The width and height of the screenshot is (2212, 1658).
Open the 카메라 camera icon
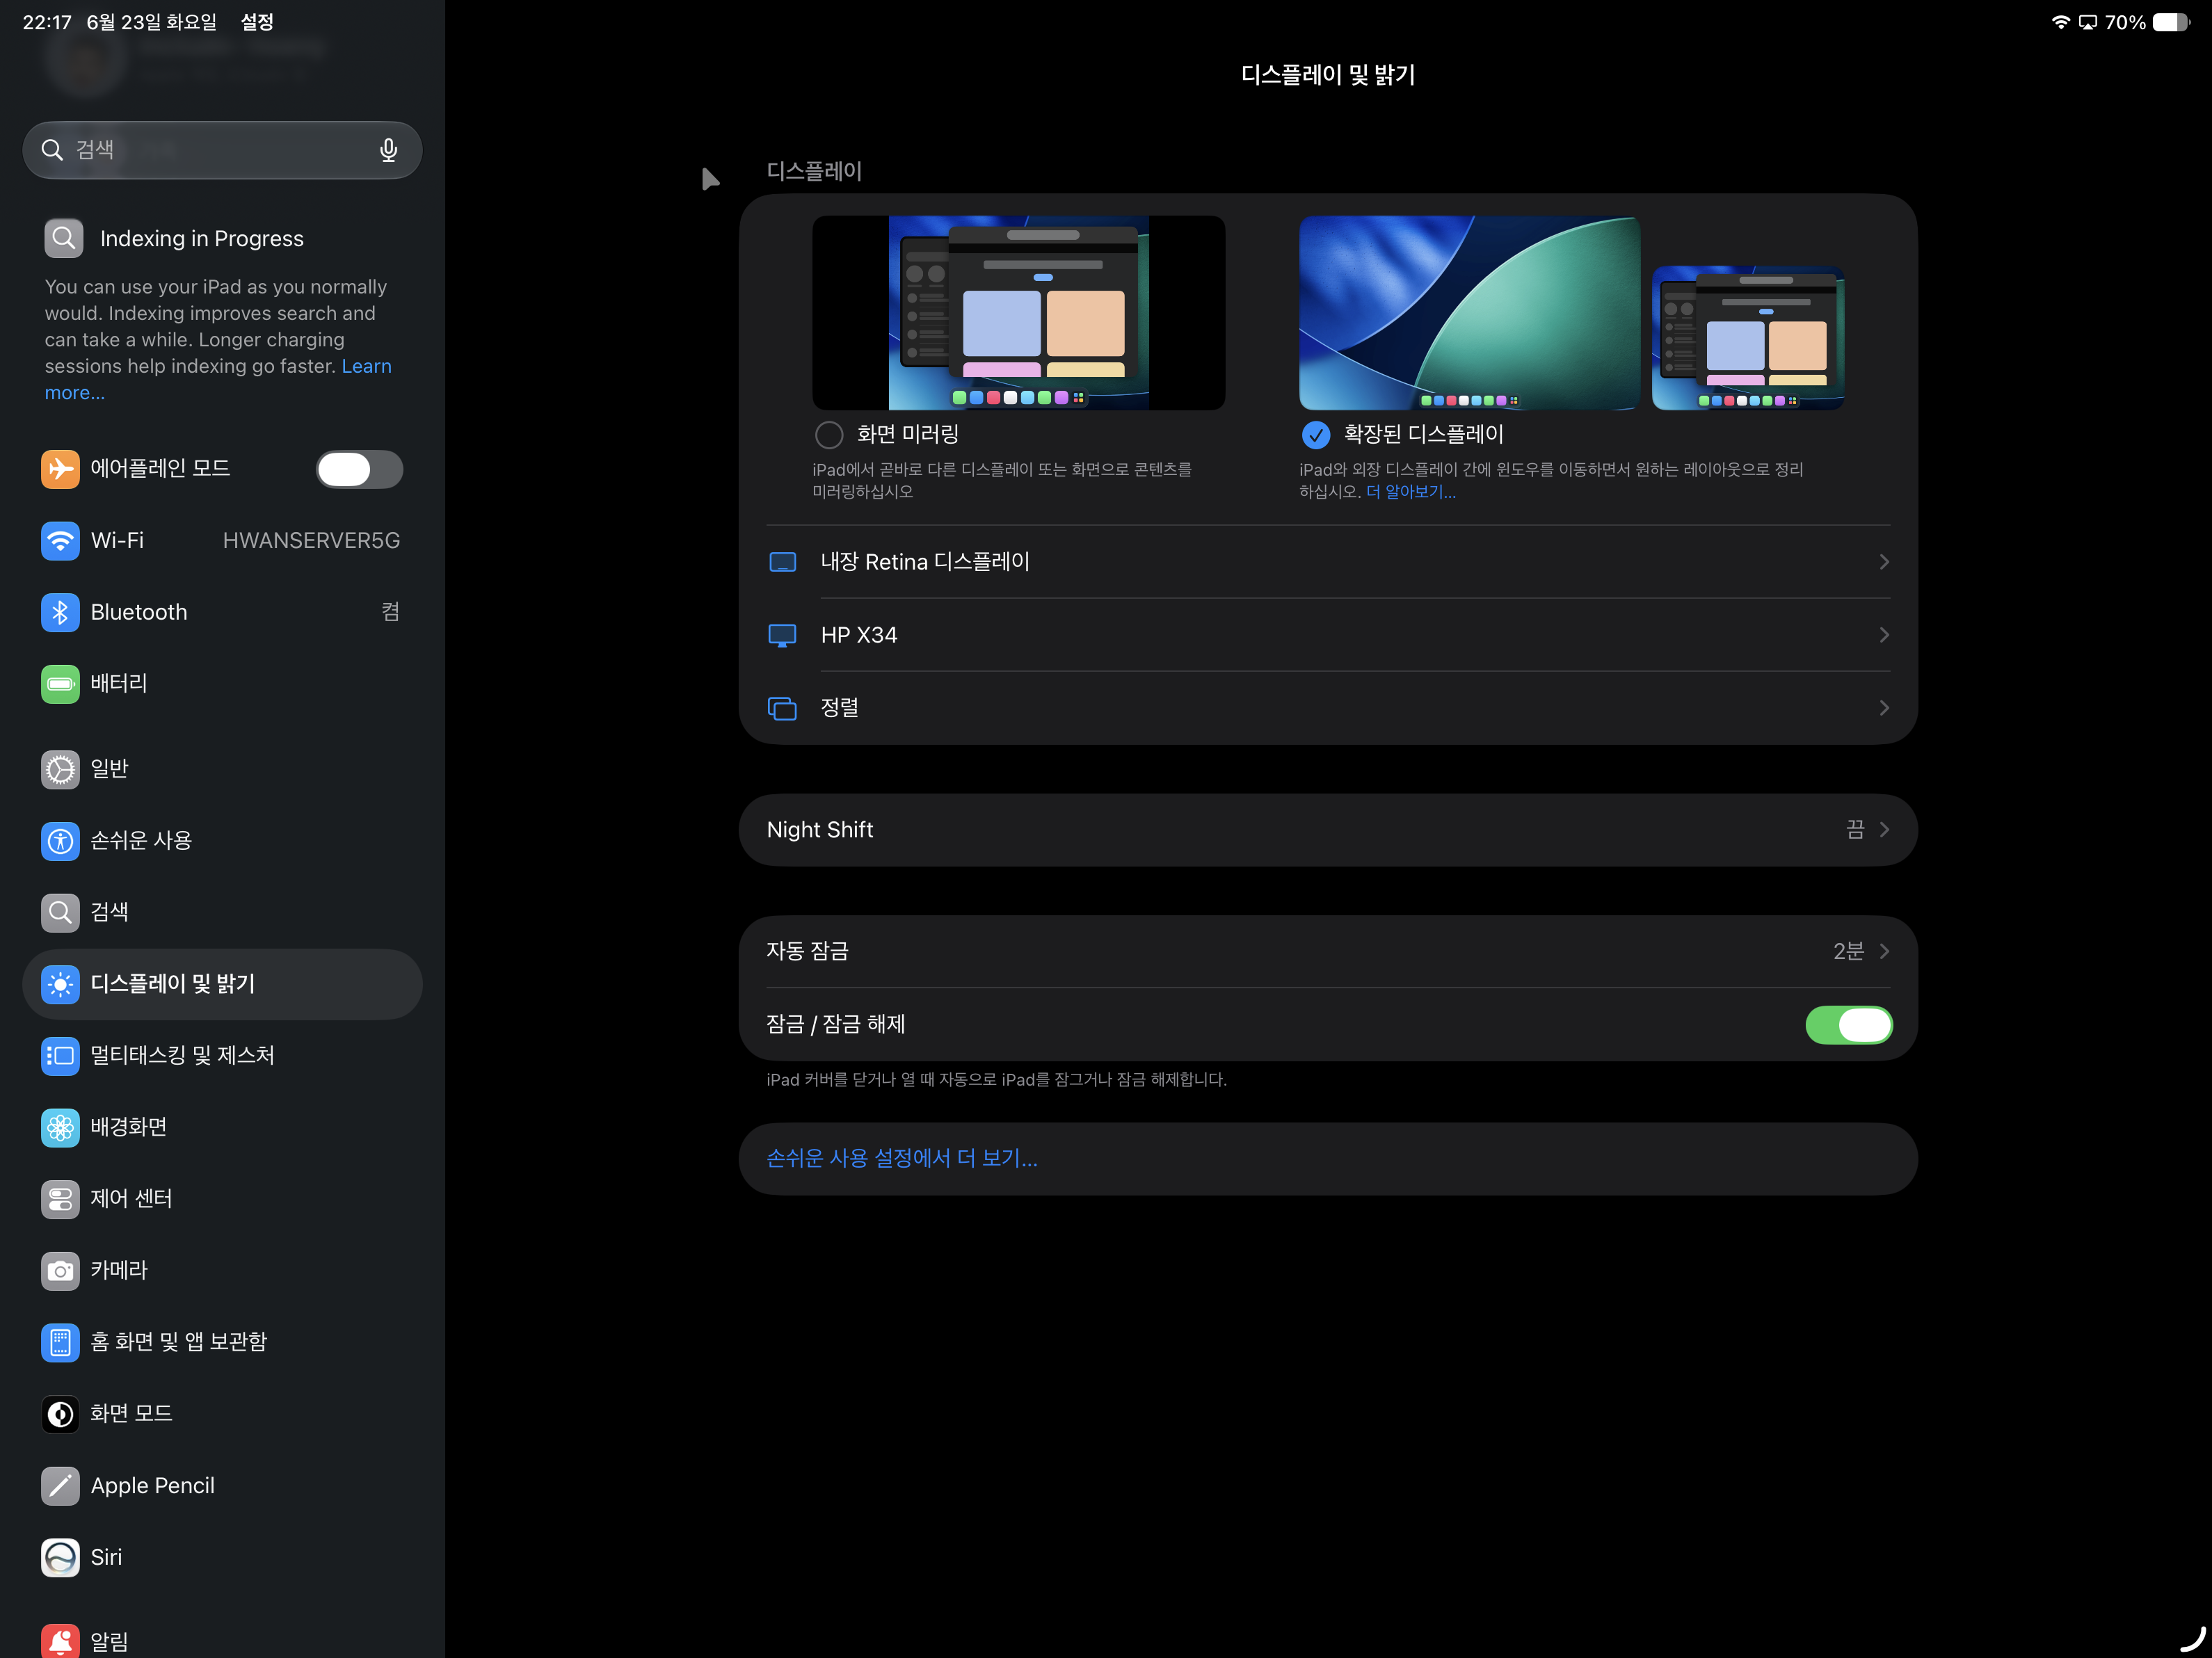coord(60,1271)
